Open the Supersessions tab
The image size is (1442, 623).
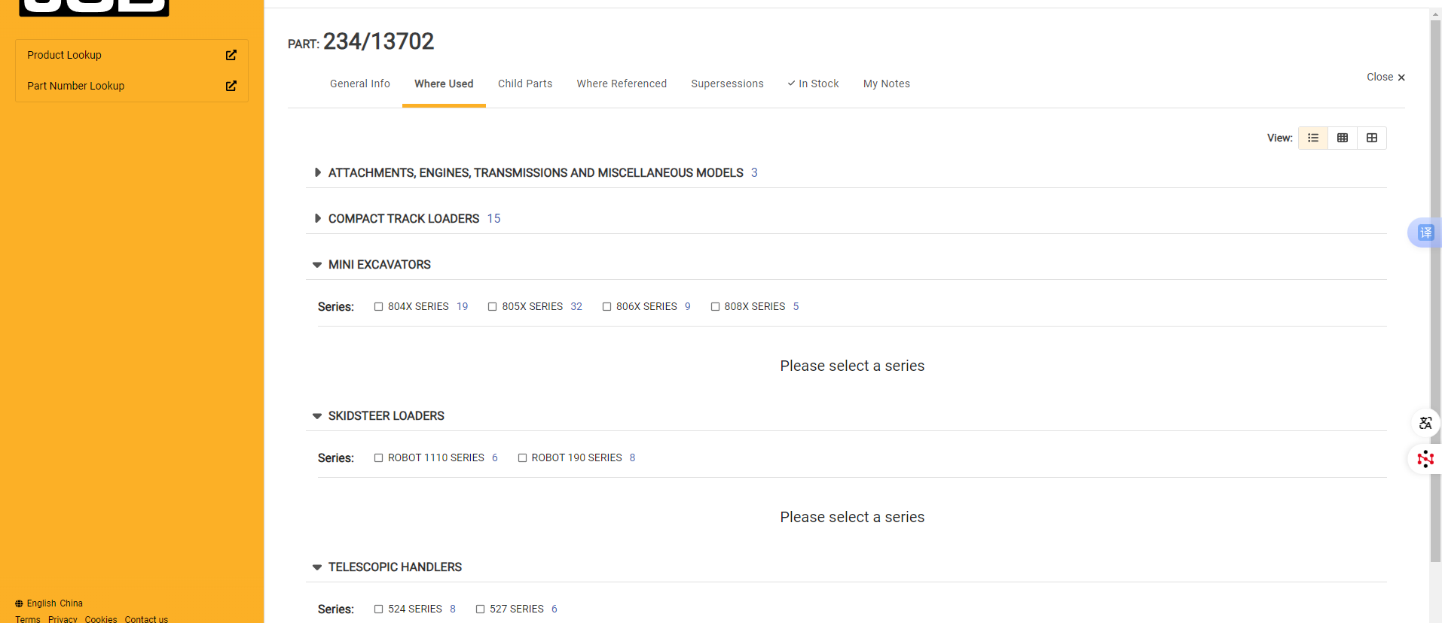[x=726, y=84]
